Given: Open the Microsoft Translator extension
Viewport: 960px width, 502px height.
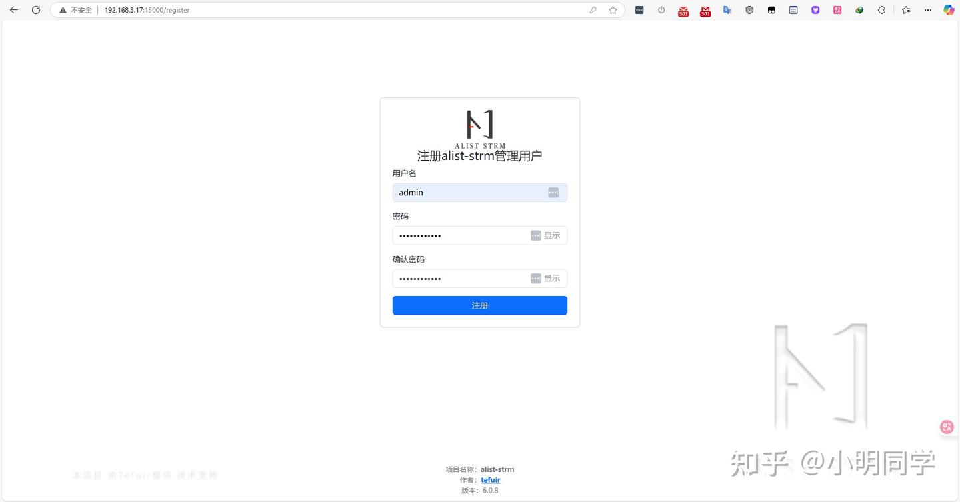Looking at the screenshot, I should click(727, 10).
